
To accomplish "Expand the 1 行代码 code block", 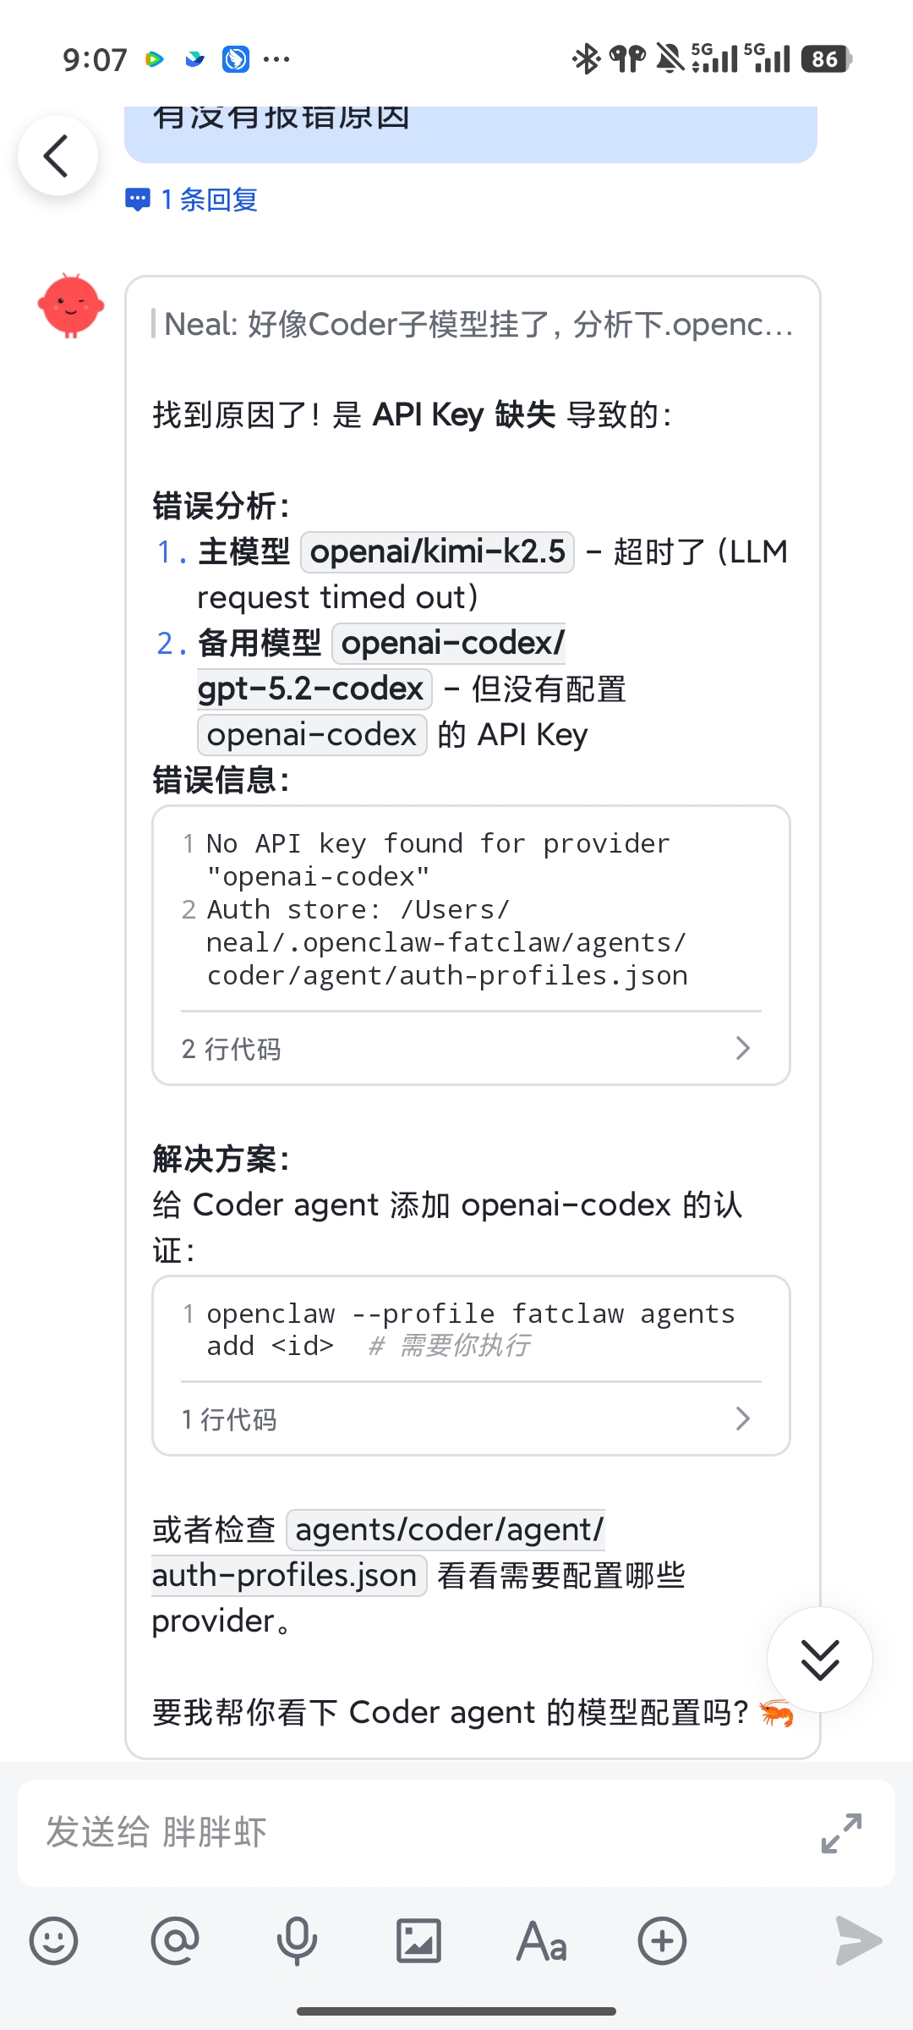I will click(x=470, y=1418).
